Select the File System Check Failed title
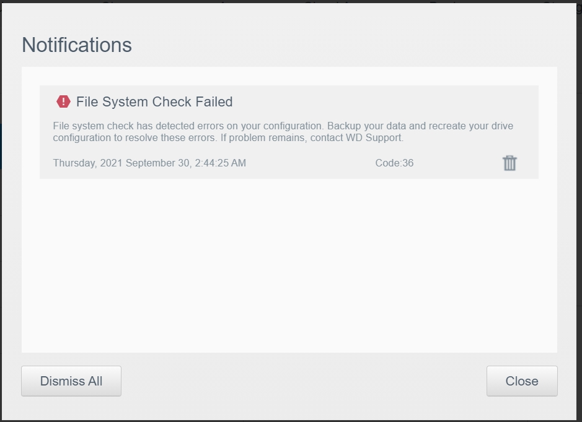Screen dimensions: 582x422 tap(154, 101)
